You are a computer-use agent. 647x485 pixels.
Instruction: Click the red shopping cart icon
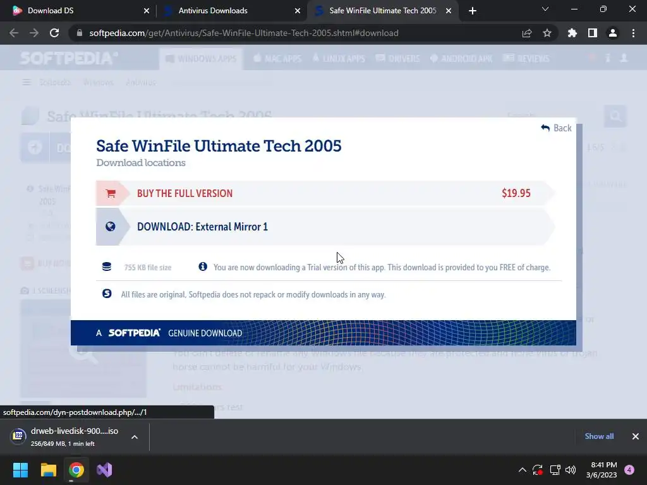pos(110,193)
